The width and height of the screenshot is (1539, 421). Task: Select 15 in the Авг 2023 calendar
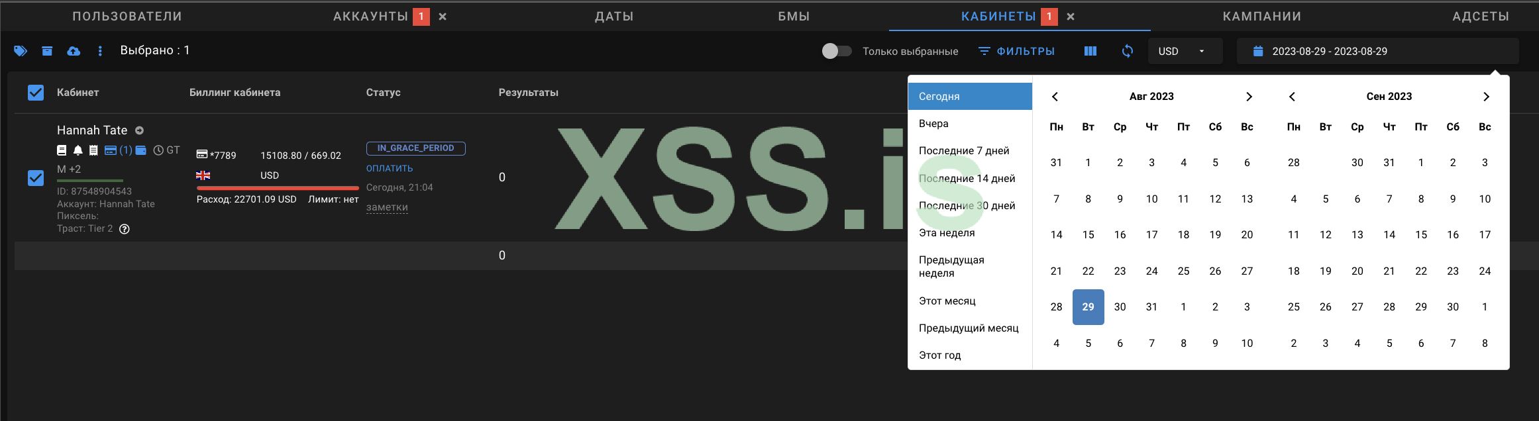click(1088, 235)
